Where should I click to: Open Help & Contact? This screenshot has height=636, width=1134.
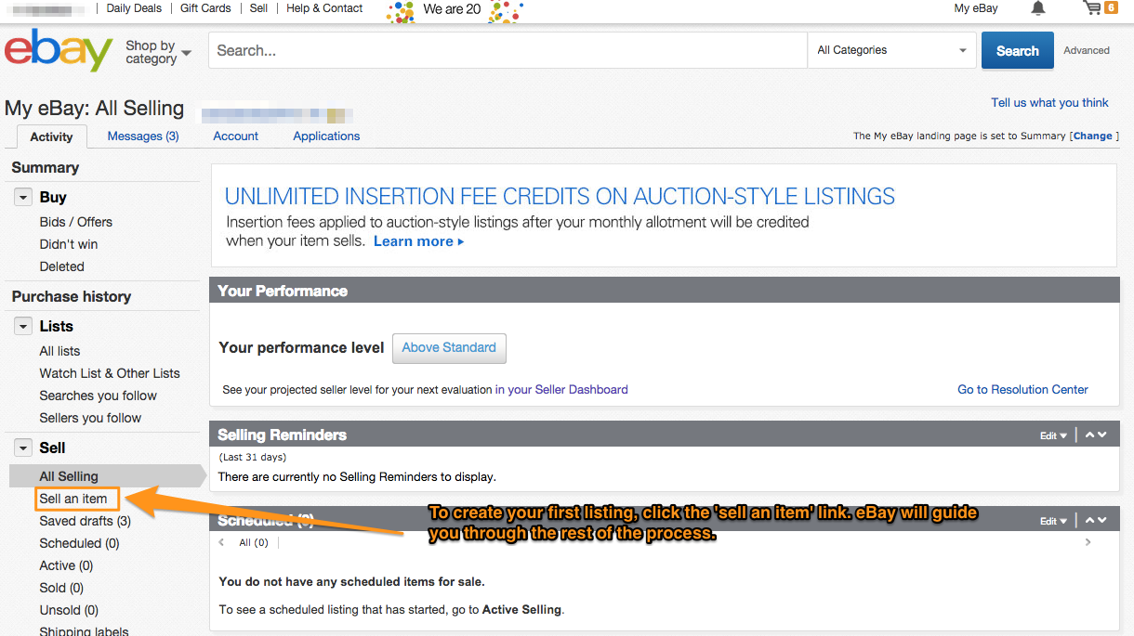324,8
